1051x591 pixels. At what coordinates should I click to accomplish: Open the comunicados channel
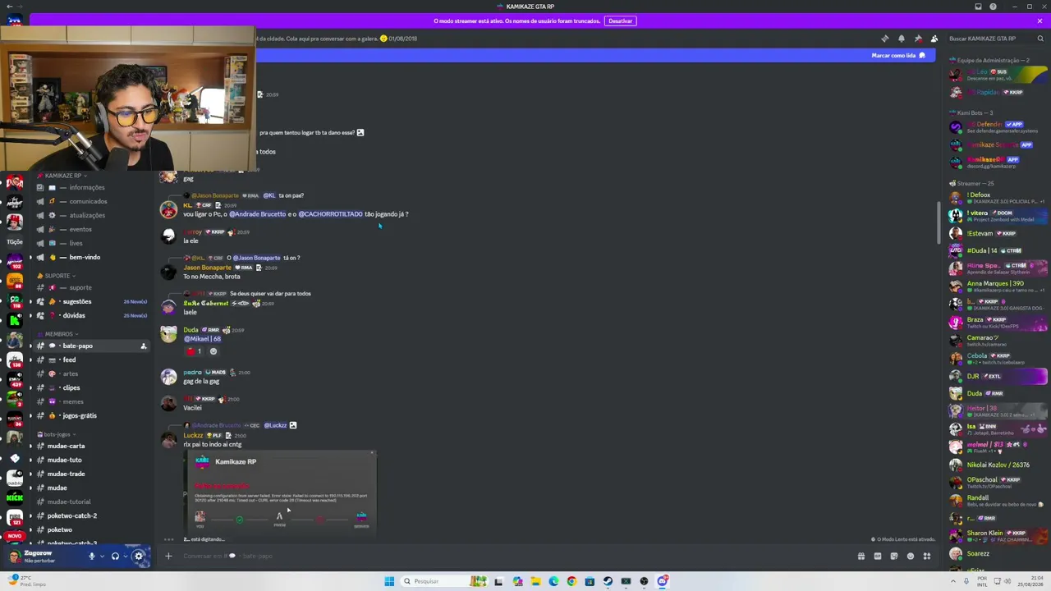pos(91,201)
